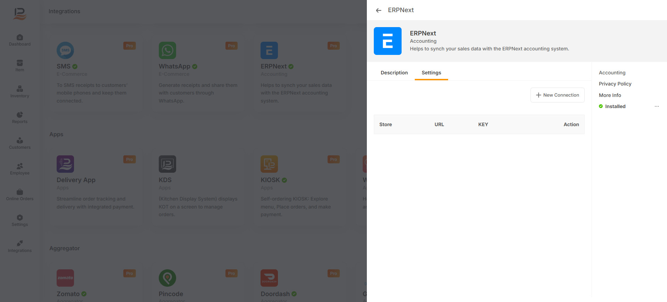The height and width of the screenshot is (302, 667).
Task: Click the KIOSK app icon
Action: (x=269, y=164)
